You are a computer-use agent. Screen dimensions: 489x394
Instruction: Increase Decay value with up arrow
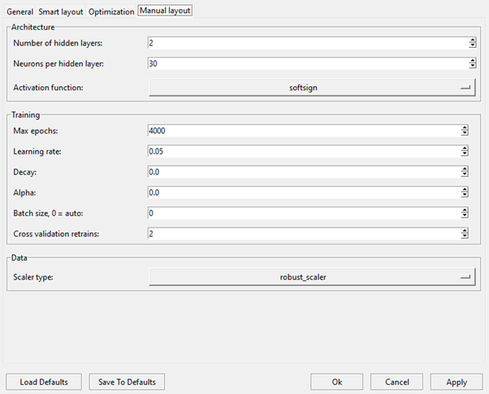point(465,169)
